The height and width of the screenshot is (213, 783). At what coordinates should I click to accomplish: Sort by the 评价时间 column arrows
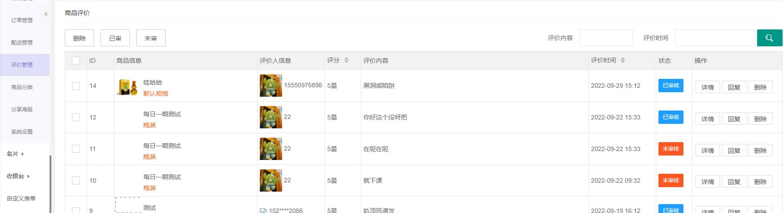coord(623,60)
